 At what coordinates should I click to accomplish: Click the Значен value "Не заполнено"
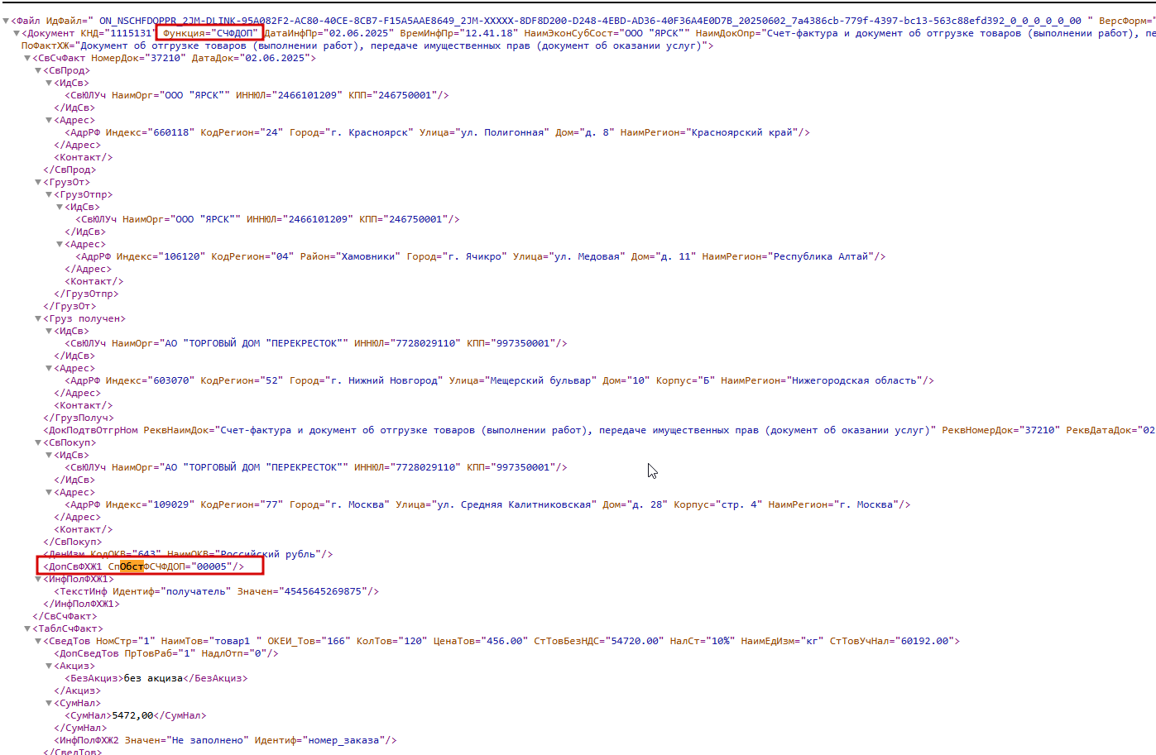pyautogui.click(x=207, y=740)
